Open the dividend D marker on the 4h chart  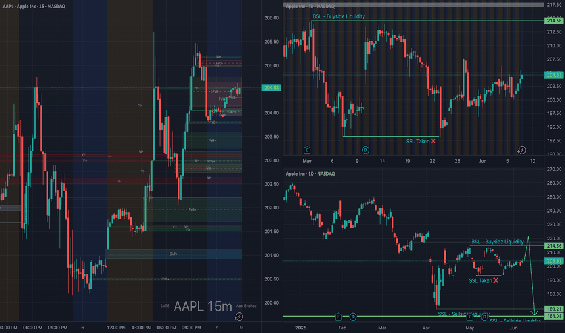[x=366, y=150]
